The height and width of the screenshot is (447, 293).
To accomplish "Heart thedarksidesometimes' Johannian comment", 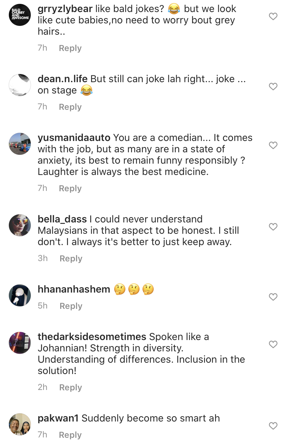I will [273, 344].
